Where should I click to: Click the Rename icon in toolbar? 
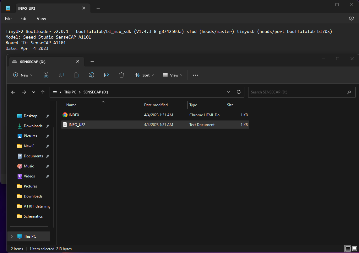(x=91, y=75)
